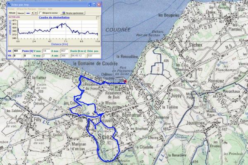Enable the Bloquer le curseur checkbox
The image size is (248, 165).
click(x=40, y=13)
